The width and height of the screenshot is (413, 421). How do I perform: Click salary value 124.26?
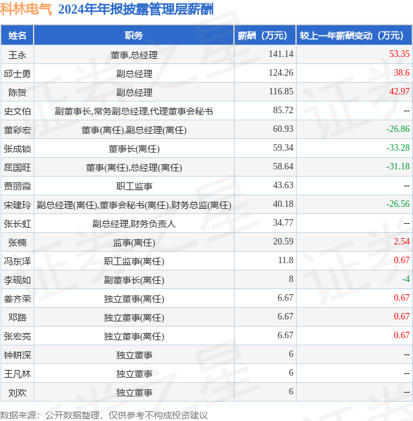pos(281,73)
